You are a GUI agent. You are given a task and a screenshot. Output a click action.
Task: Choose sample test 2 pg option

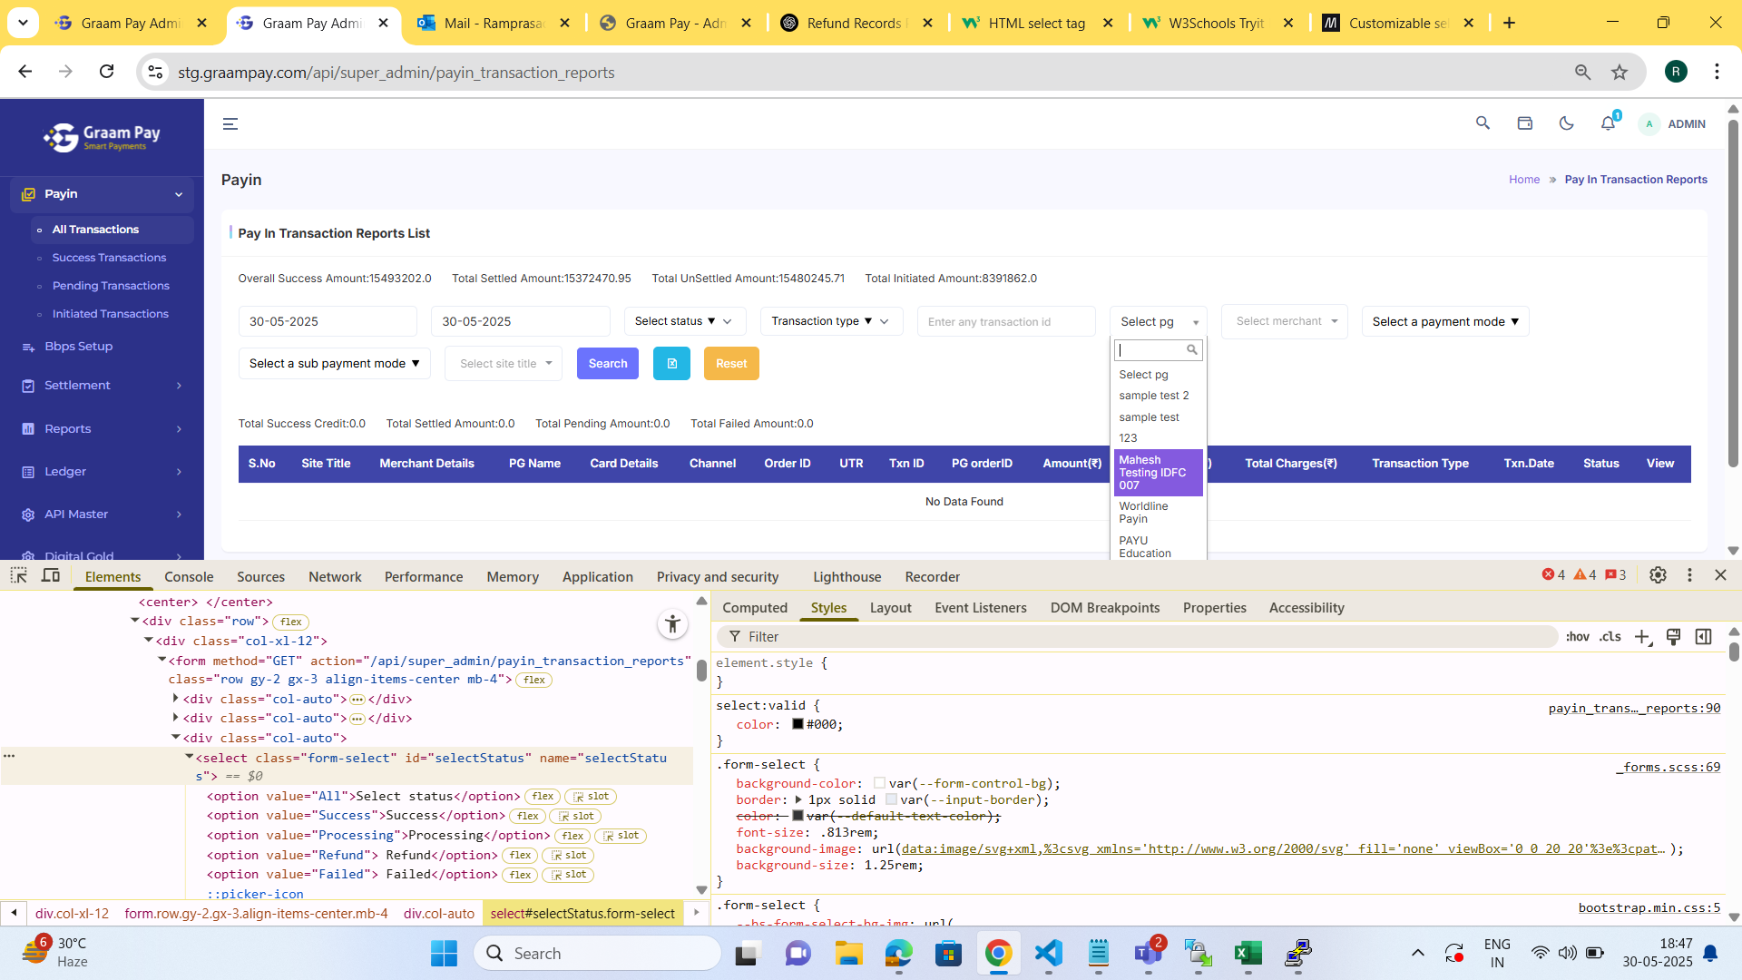[x=1159, y=396]
